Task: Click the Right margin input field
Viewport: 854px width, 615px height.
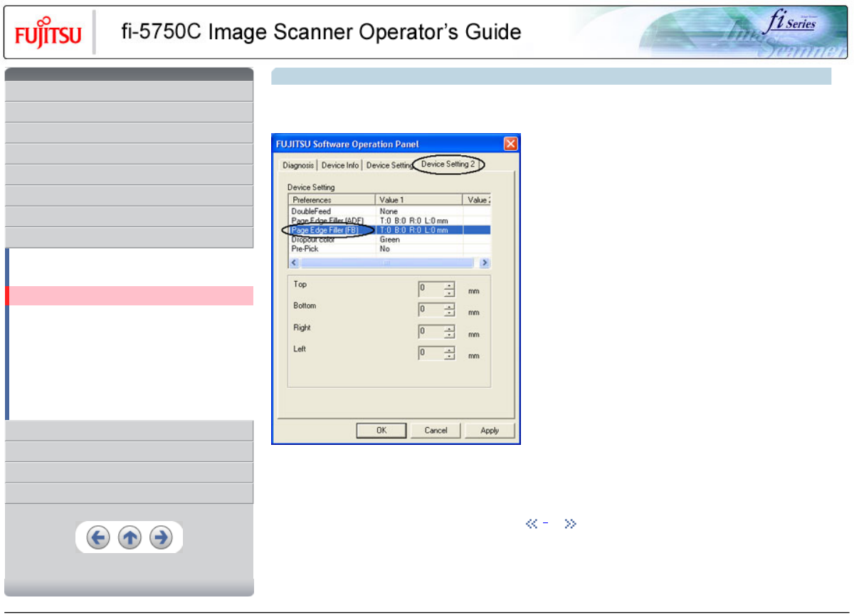Action: (431, 332)
